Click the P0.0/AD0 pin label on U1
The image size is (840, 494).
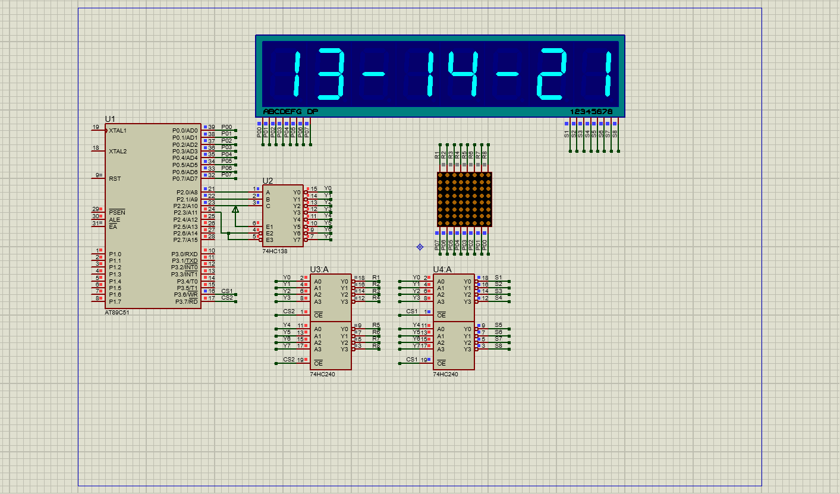pos(185,130)
